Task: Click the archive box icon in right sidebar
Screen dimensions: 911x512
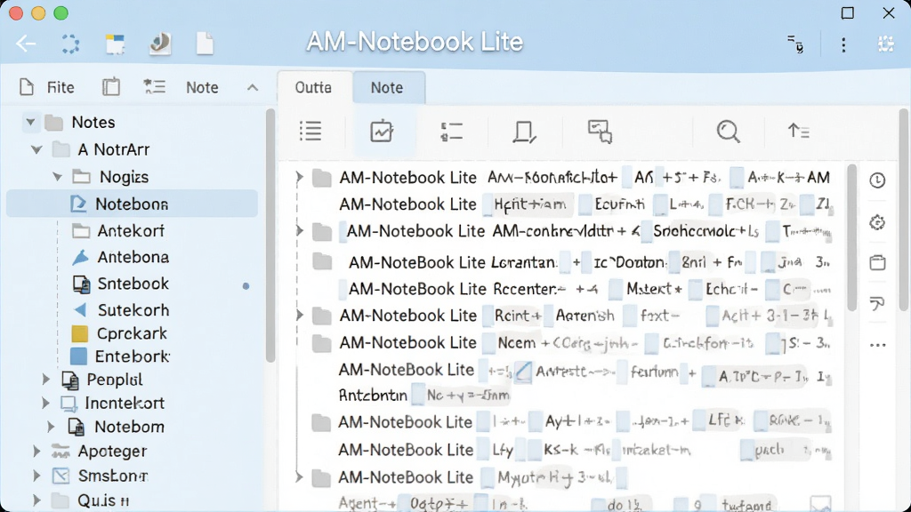Action: (x=877, y=262)
